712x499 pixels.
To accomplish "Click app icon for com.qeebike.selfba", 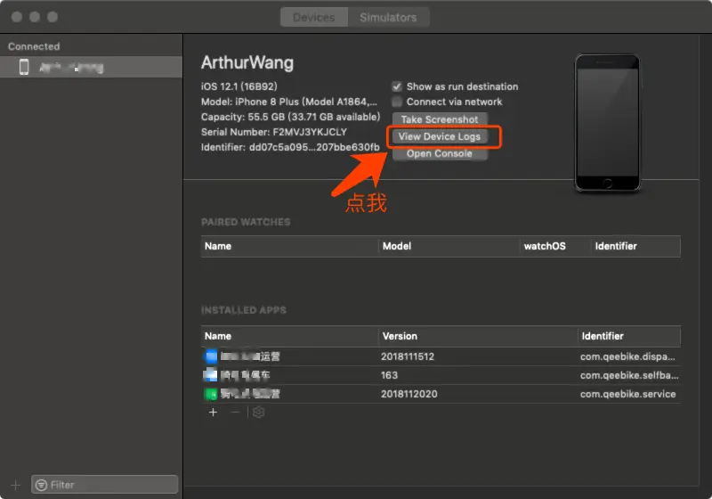I will (211, 375).
